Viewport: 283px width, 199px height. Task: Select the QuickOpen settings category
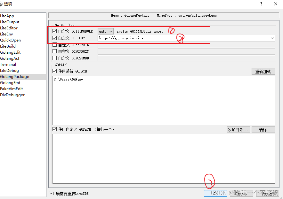pyautogui.click(x=11, y=40)
